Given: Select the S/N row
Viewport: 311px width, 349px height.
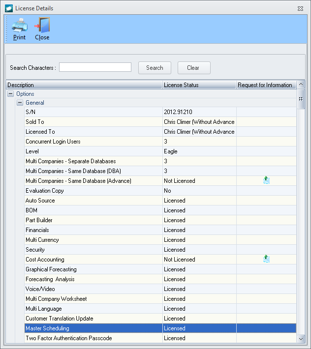Looking at the screenshot, I should click(x=160, y=112).
